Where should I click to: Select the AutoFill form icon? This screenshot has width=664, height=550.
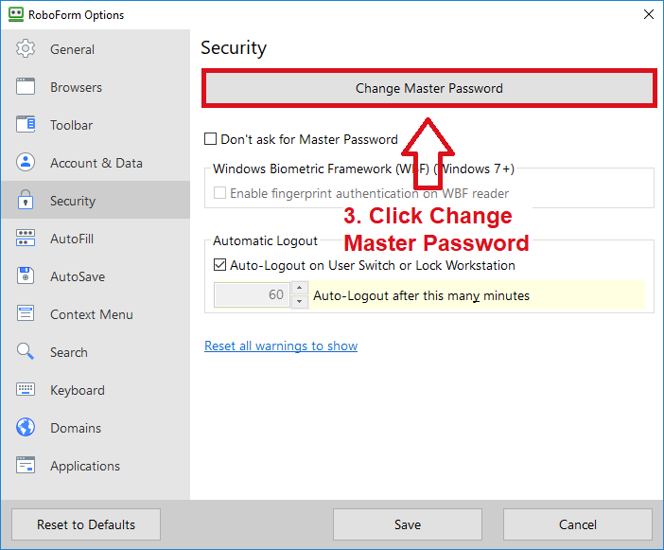pos(26,239)
